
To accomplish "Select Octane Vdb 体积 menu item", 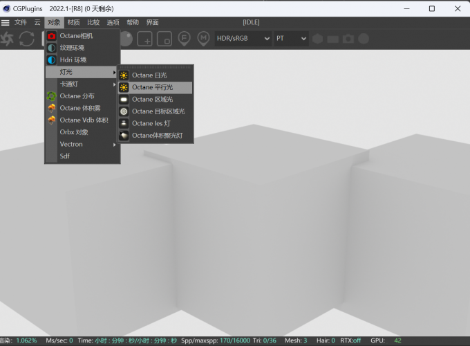I will (x=83, y=120).
